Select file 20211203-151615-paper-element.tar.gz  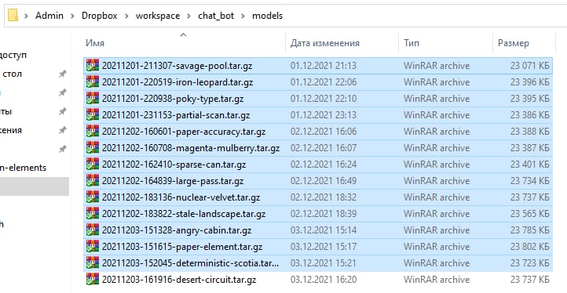(x=182, y=247)
